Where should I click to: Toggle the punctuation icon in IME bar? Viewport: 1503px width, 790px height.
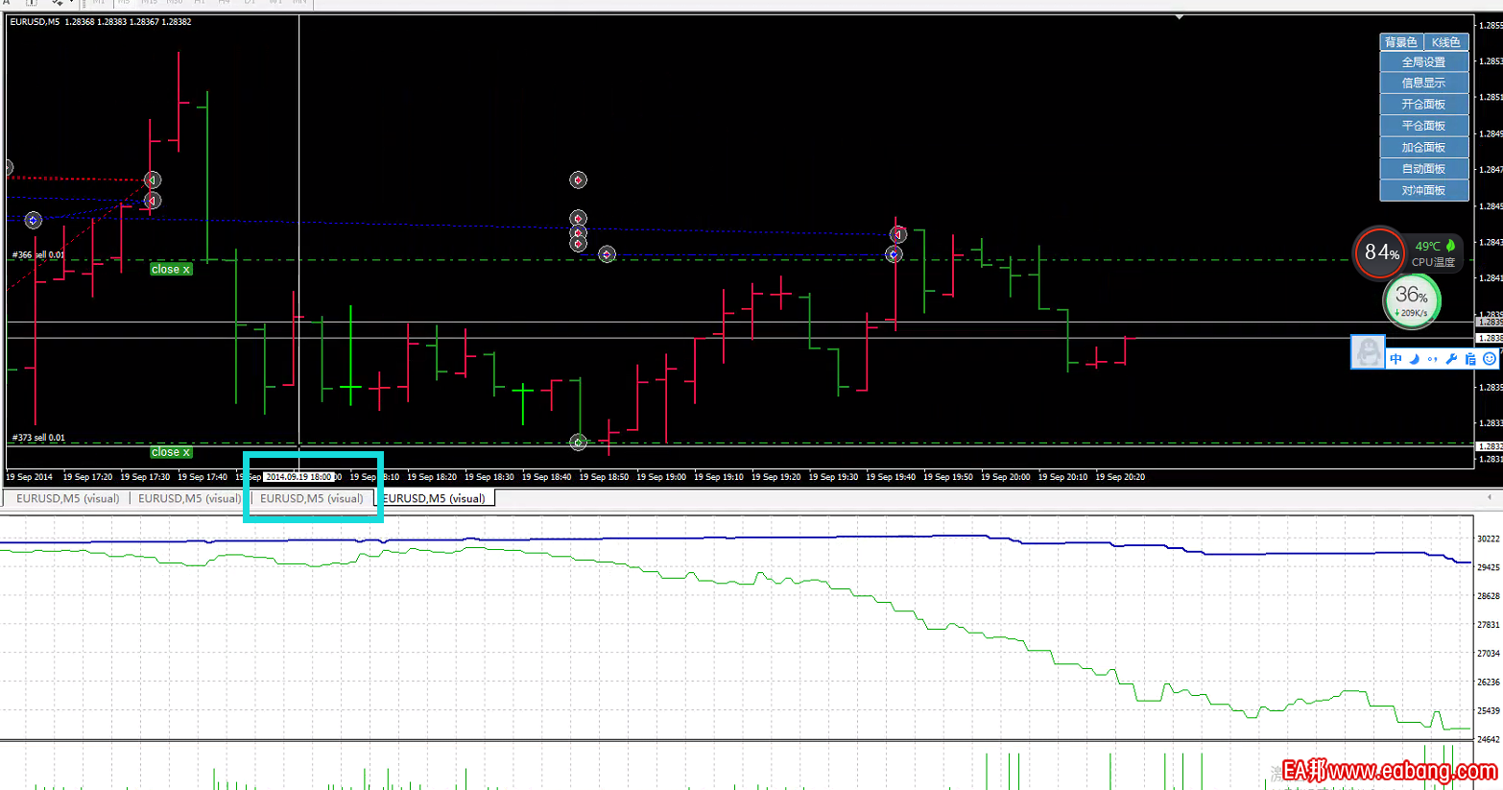click(1432, 359)
